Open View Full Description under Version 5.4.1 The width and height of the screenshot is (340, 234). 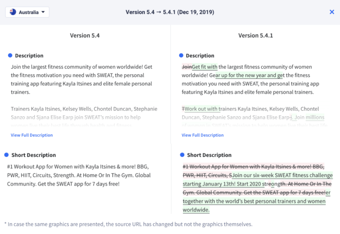click(x=202, y=135)
